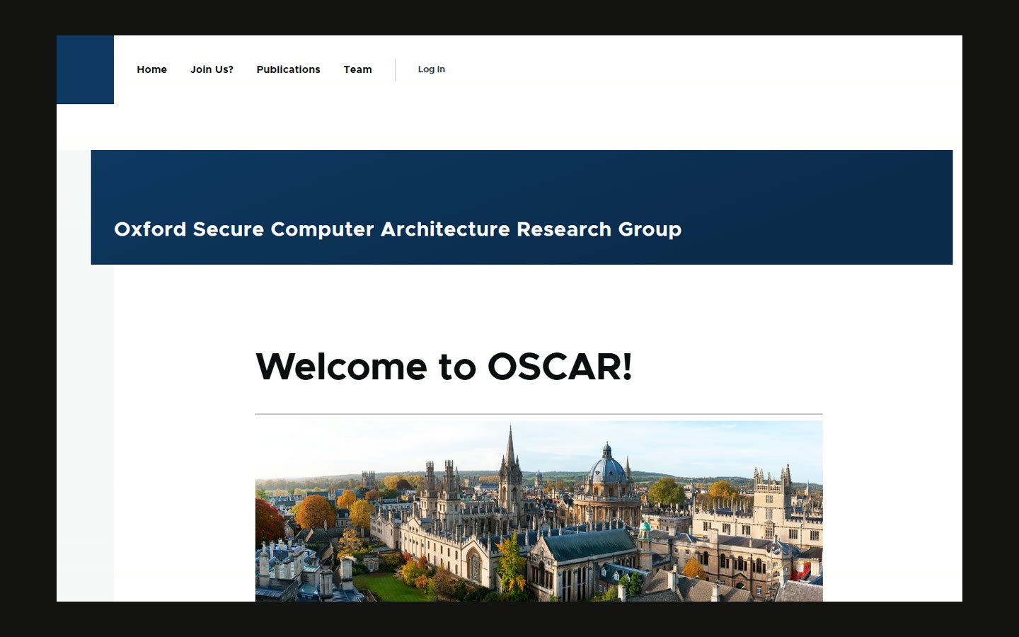Click the Log In link

(x=431, y=69)
